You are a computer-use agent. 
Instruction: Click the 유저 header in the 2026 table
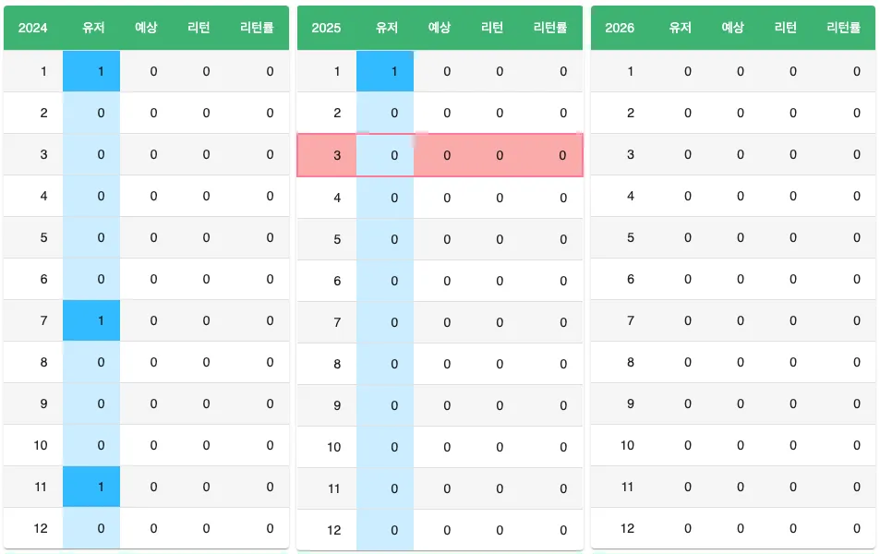click(x=681, y=28)
